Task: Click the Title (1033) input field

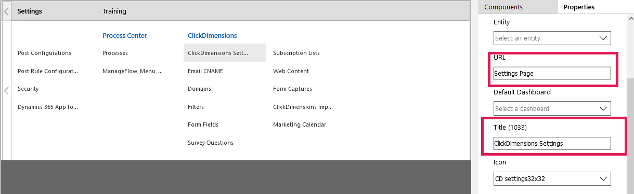Action: [x=552, y=143]
